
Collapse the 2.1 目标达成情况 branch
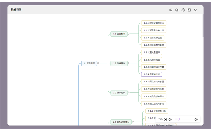133,122
